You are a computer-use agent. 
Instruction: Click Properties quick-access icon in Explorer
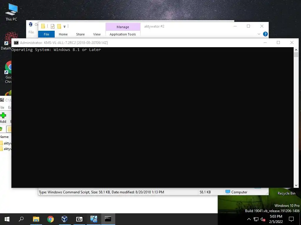[52, 26]
